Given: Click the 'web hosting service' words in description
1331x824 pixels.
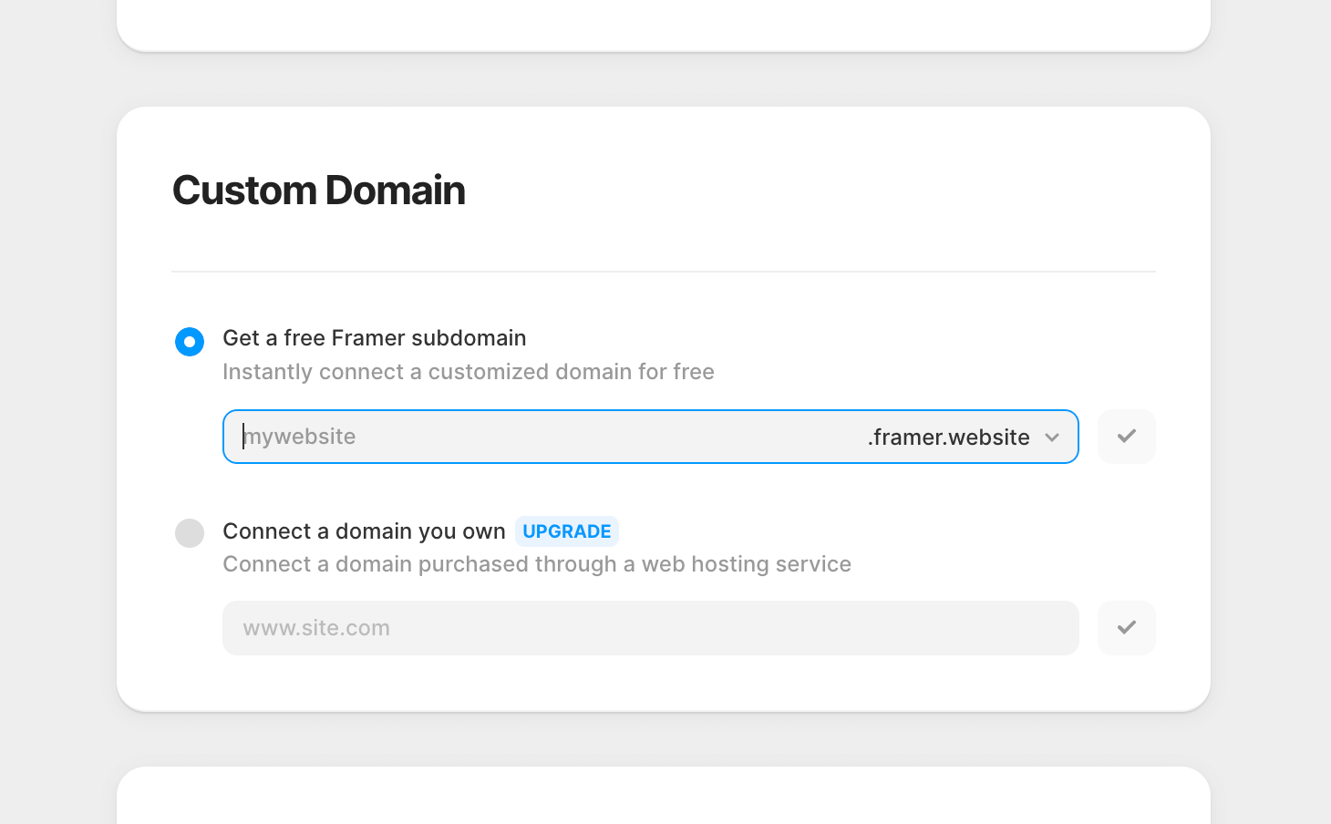Looking at the screenshot, I should click(x=746, y=564).
